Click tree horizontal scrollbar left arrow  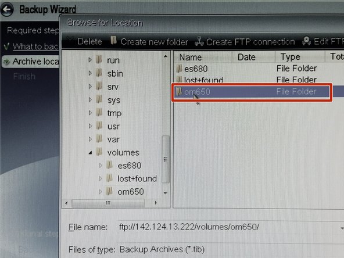pyautogui.click(x=66, y=203)
